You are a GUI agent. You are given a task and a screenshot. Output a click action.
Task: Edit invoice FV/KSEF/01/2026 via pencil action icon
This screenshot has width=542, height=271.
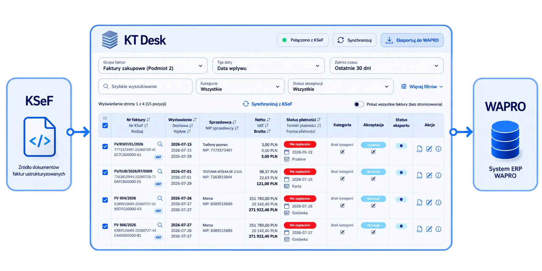tap(429, 149)
